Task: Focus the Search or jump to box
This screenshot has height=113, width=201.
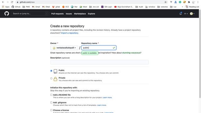Action: pyautogui.click(x=30, y=13)
